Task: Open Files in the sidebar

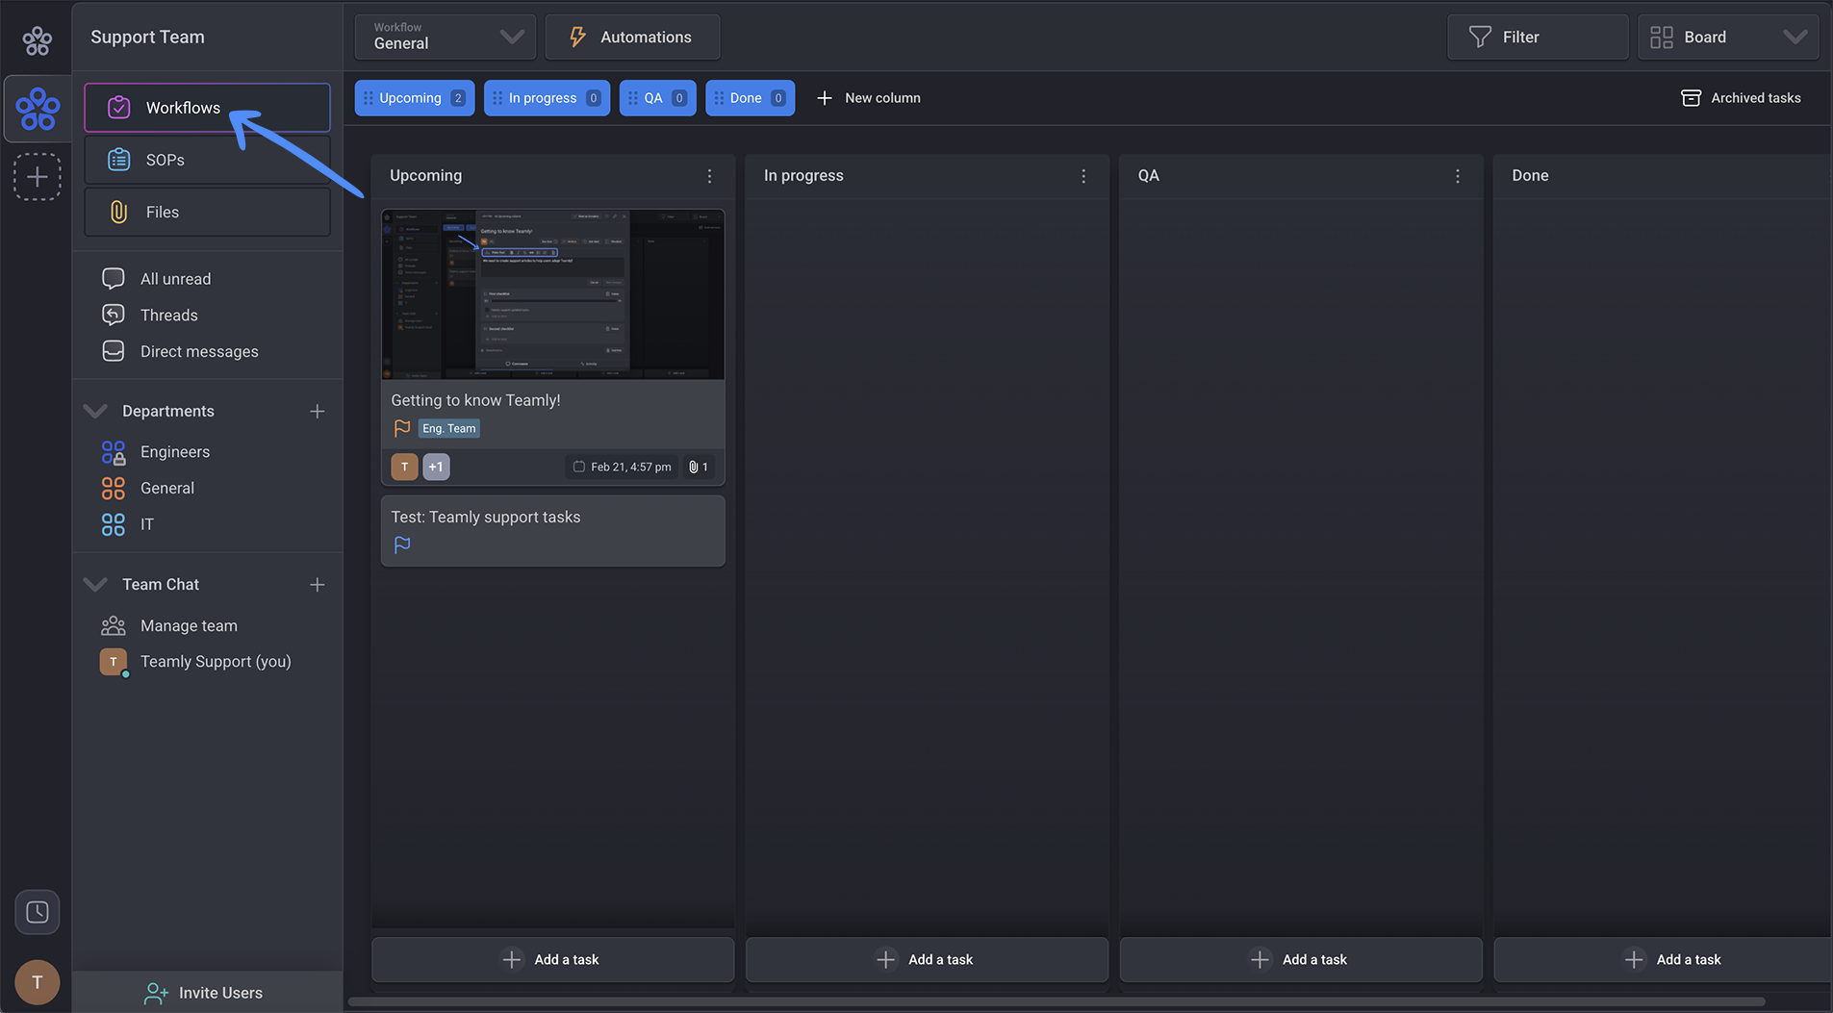Action: coord(207,212)
